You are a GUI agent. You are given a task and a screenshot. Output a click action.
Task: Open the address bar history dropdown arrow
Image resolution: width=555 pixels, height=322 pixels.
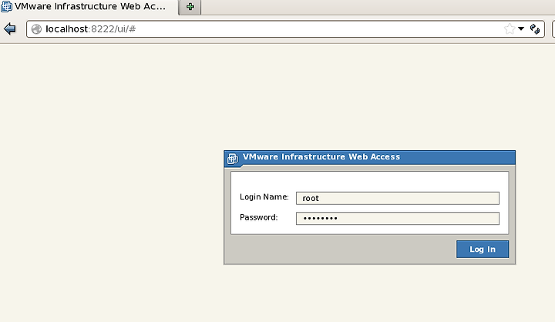(521, 29)
